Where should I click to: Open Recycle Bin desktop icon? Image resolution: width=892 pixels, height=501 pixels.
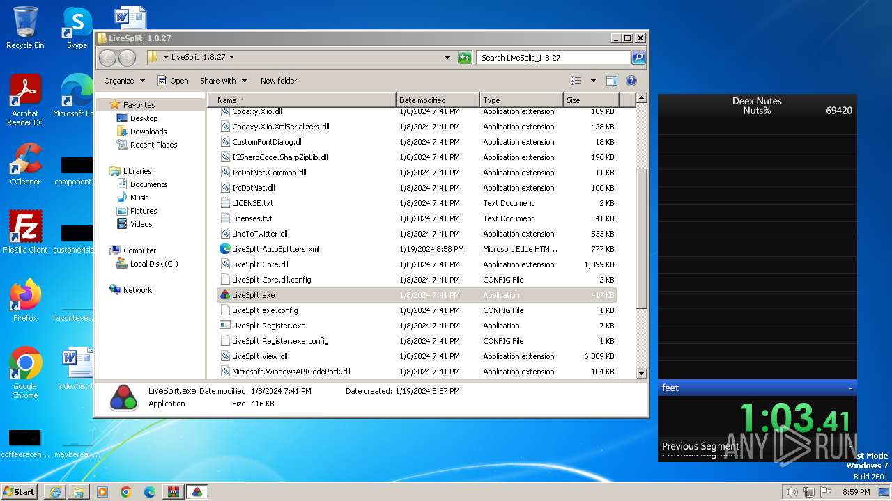(25, 29)
